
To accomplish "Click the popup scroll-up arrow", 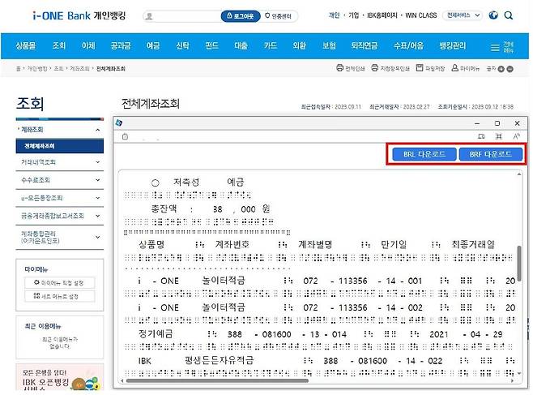I will point(519,174).
